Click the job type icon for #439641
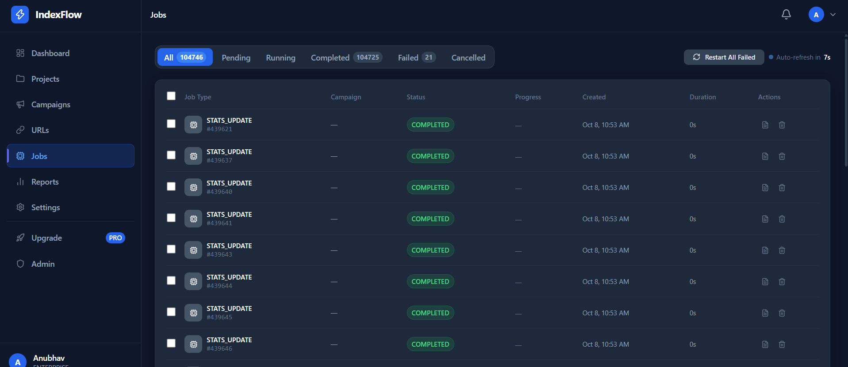The image size is (848, 367). point(193,219)
